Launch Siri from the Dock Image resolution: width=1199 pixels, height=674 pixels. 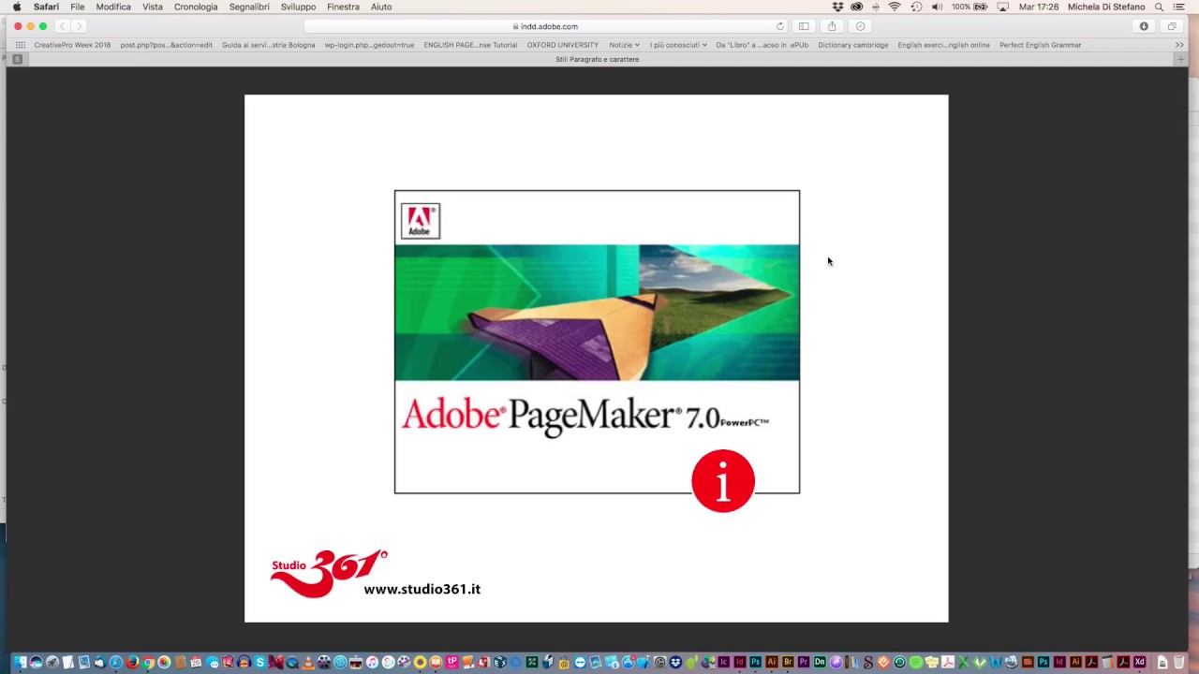(x=36, y=662)
